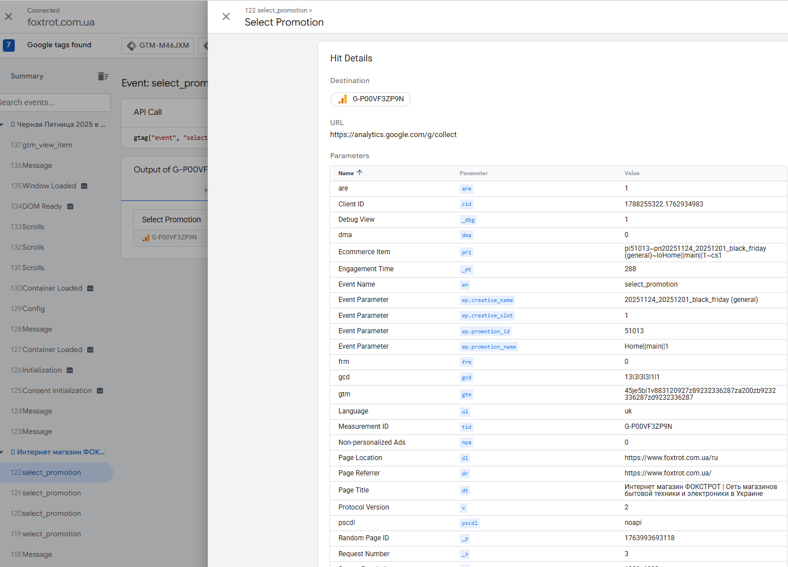Open the Select Promotion hit card
Screen dimensions: 788x567
click(x=171, y=220)
